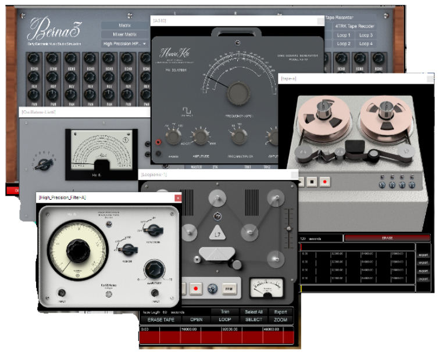Toggle SELECT mode in Loopionx-1
439x352 pixels.
click(x=254, y=319)
